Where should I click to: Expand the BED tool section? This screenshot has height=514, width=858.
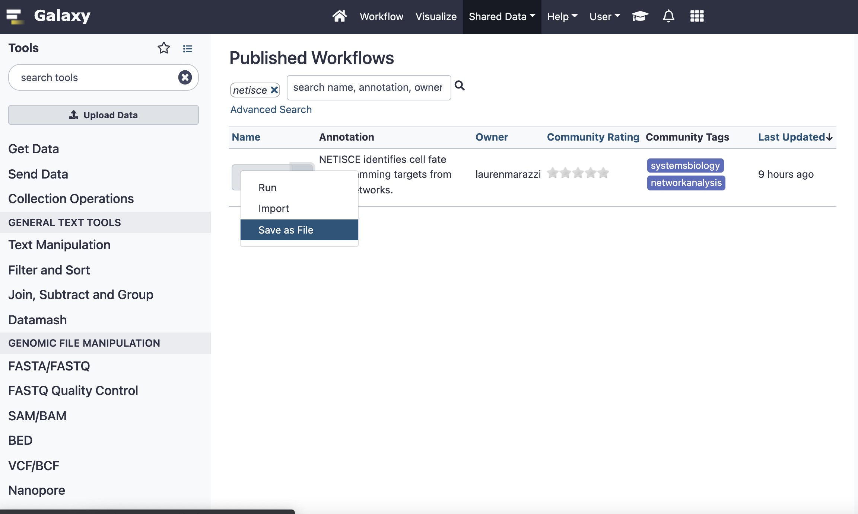pos(20,440)
